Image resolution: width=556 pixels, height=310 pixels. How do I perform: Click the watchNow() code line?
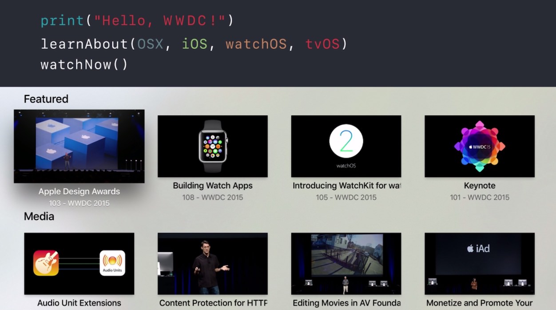pos(84,65)
